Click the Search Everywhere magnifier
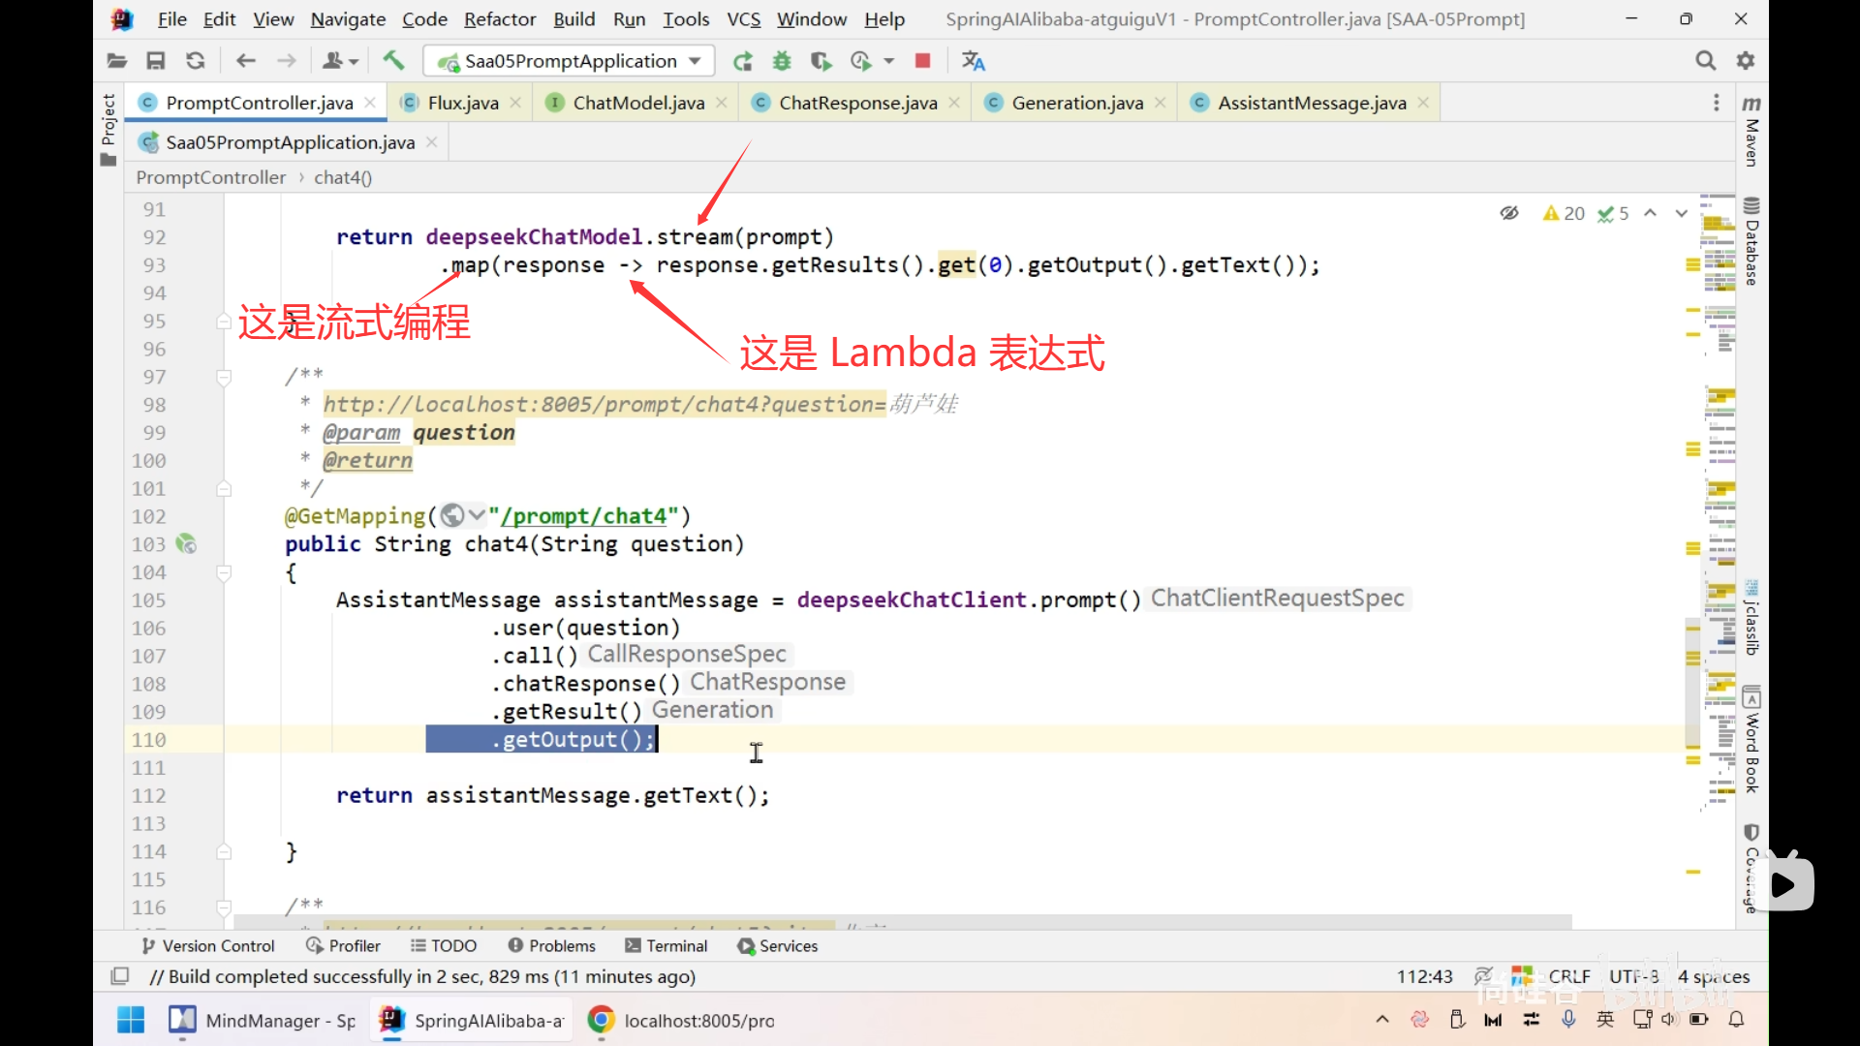1860x1046 pixels. (1705, 61)
